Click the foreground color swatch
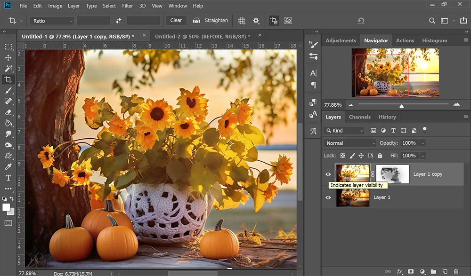Viewport: 471px width, 276px height. coord(6,207)
